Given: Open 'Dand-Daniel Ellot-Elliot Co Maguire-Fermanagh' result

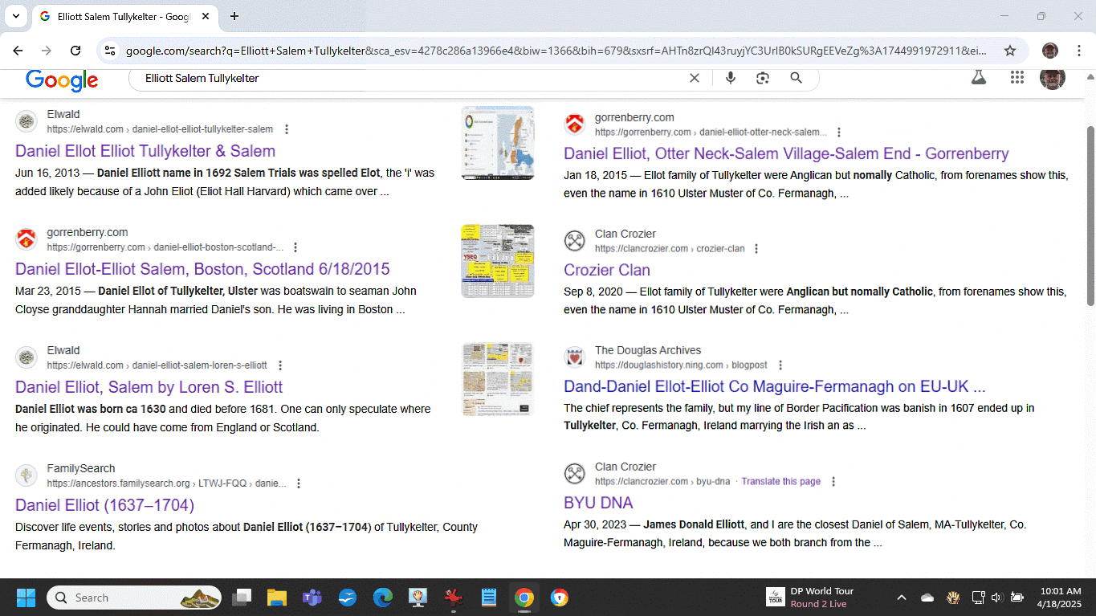Looking at the screenshot, I should tap(775, 387).
